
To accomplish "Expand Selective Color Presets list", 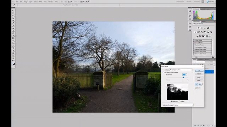I will click(194, 54).
